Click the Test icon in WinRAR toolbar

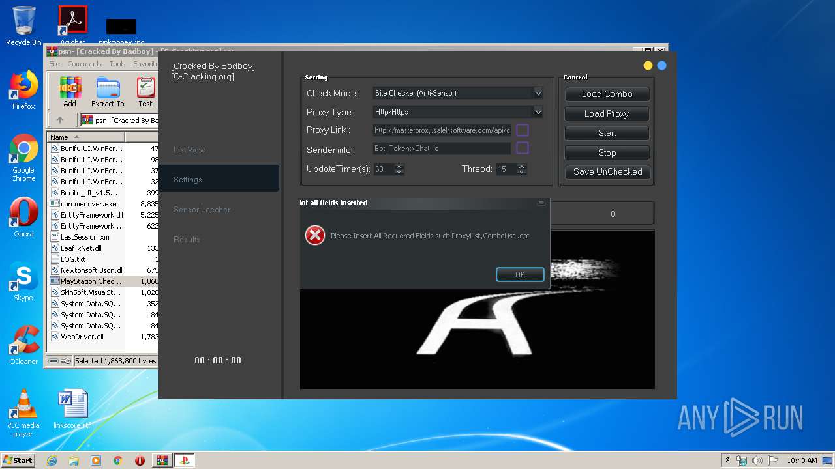(145, 92)
